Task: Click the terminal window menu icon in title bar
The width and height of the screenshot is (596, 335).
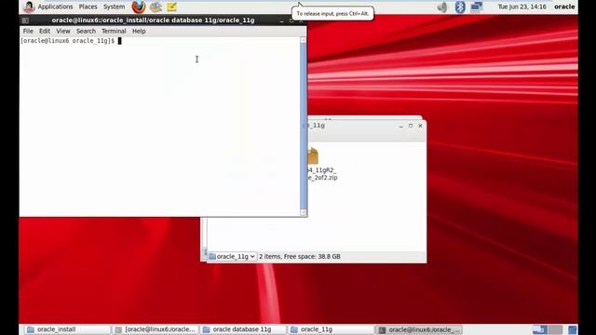Action: coord(25,20)
